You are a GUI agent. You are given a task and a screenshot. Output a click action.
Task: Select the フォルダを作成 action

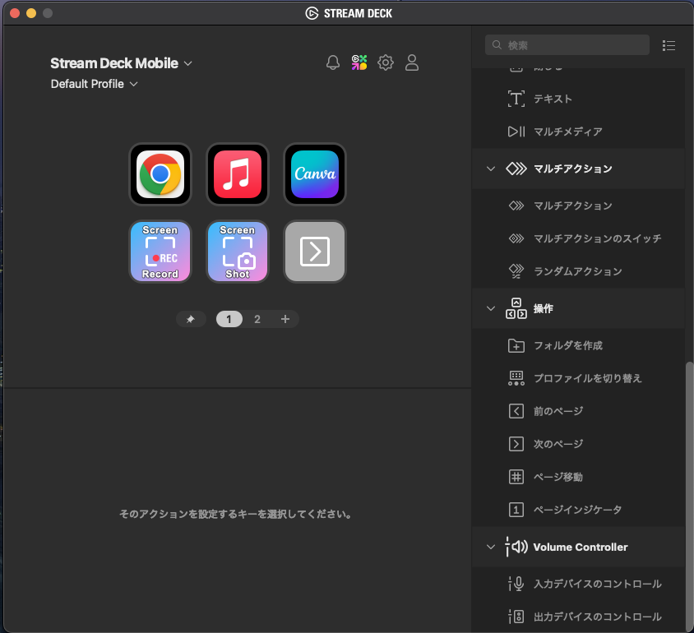point(578,345)
